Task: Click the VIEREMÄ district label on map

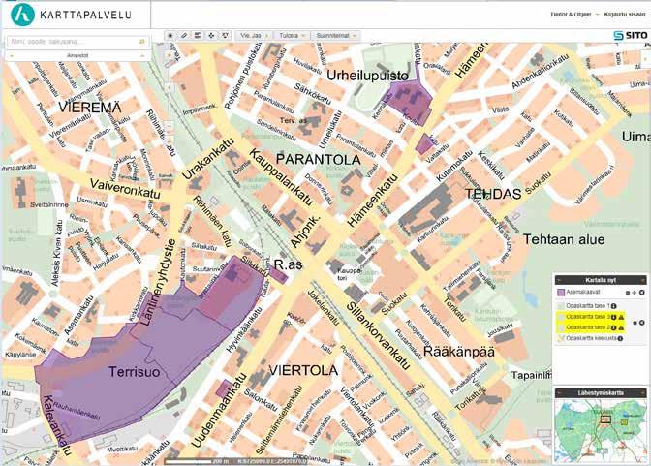Action: coord(90,108)
